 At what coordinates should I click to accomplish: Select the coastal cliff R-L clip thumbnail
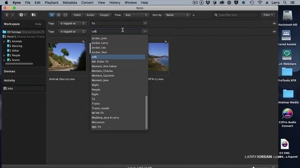click(x=158, y=57)
